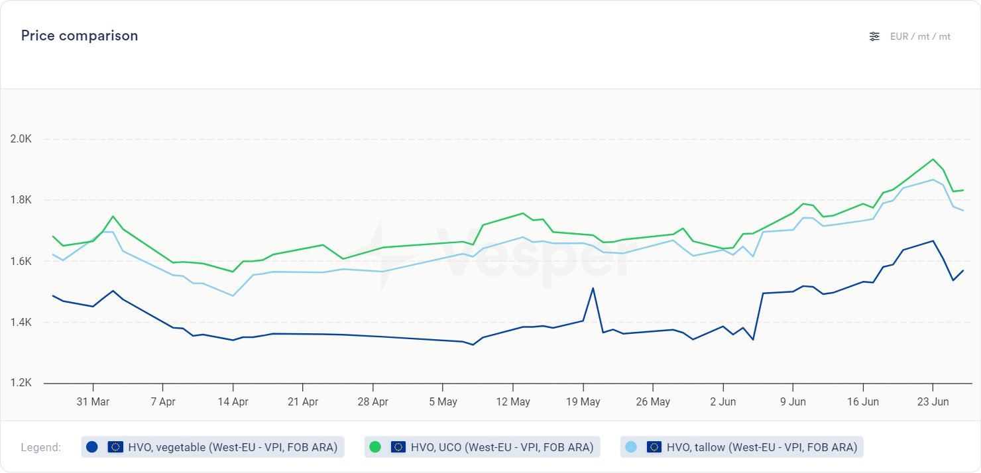
Task: Click the green HVO UCO legend dot
Action: 375,447
